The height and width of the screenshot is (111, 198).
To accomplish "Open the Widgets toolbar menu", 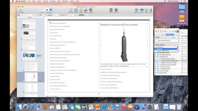I will coord(91,10).
